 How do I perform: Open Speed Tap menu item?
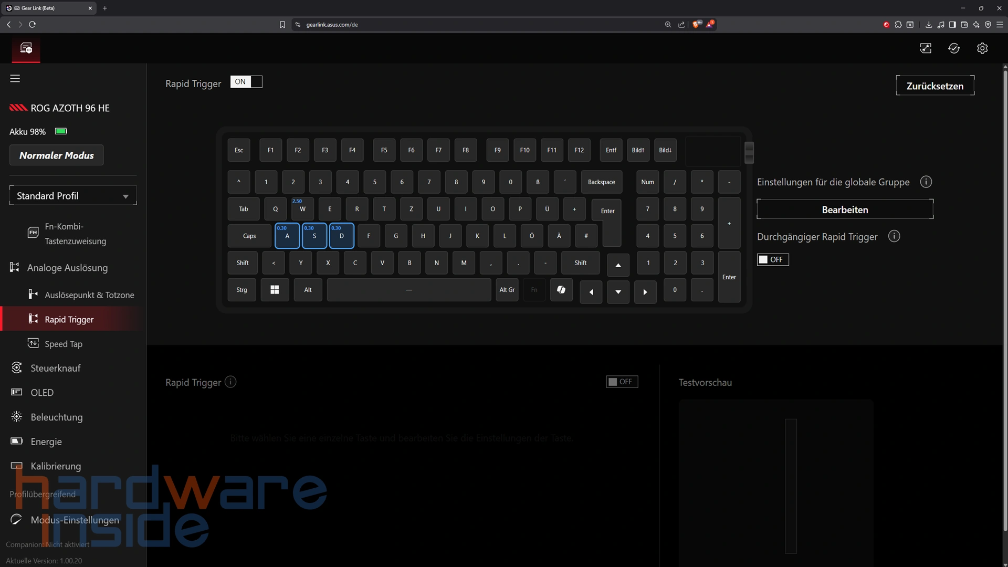point(63,344)
